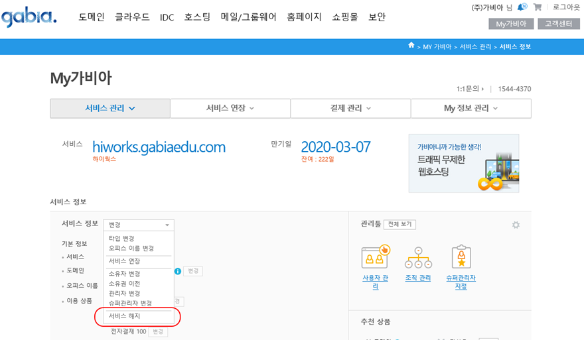
Task: Click the blue info icon next to 도메인
Action: click(x=178, y=271)
